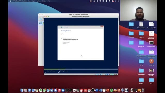Click the 'Installing Windows' heading

[x=66, y=31]
